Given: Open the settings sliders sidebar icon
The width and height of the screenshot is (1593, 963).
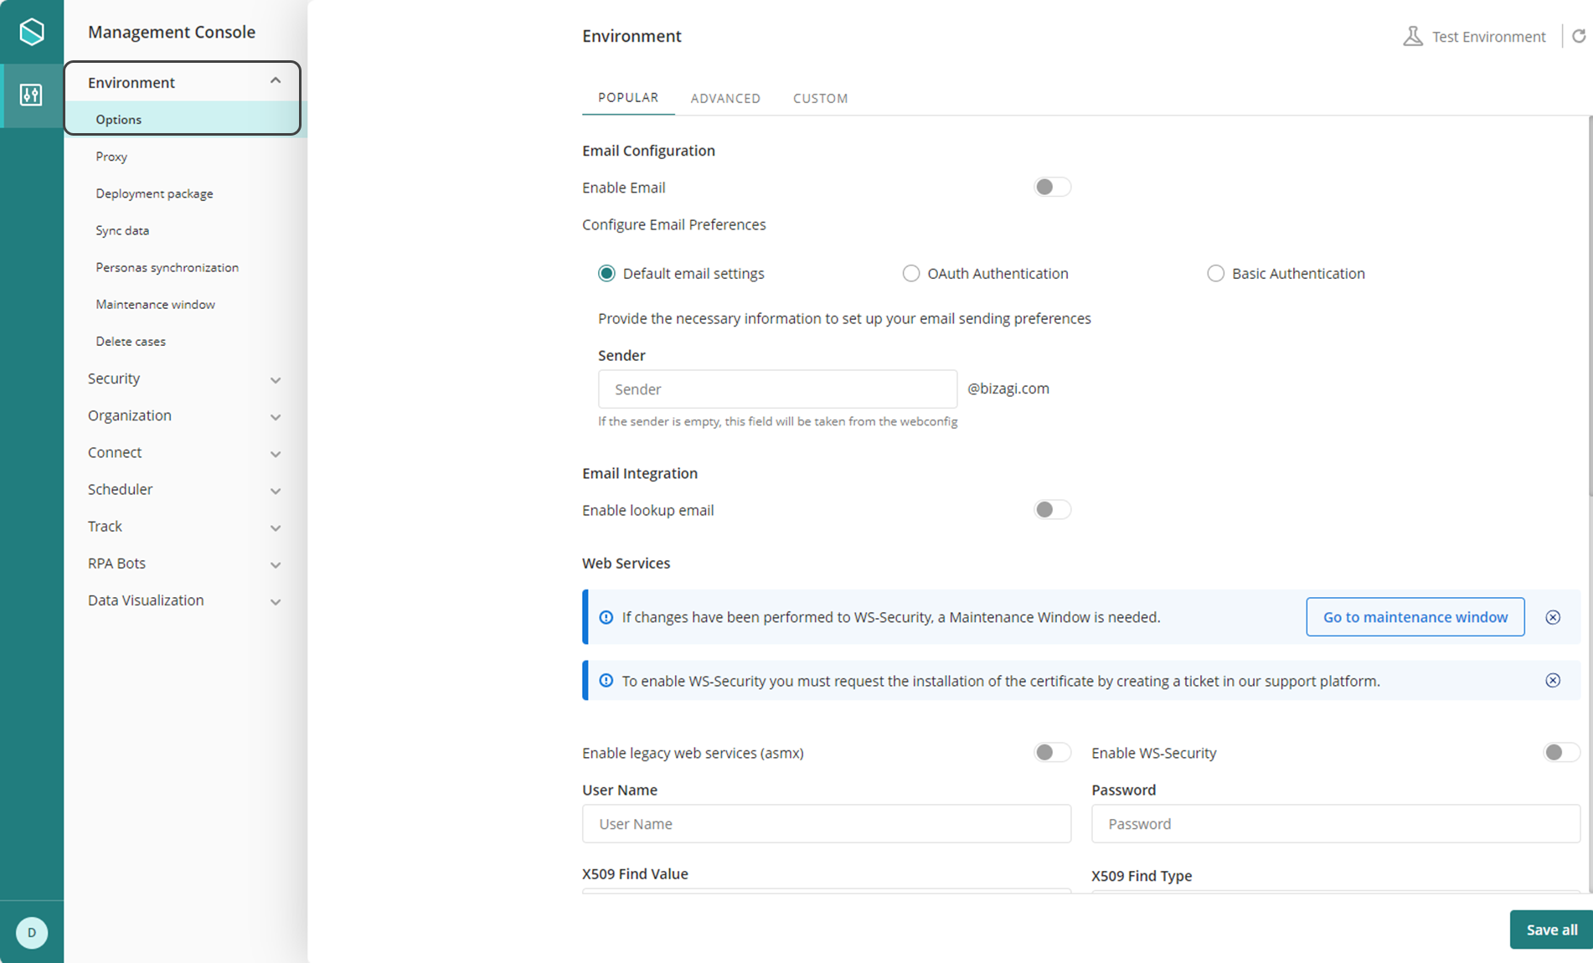Looking at the screenshot, I should click(32, 95).
